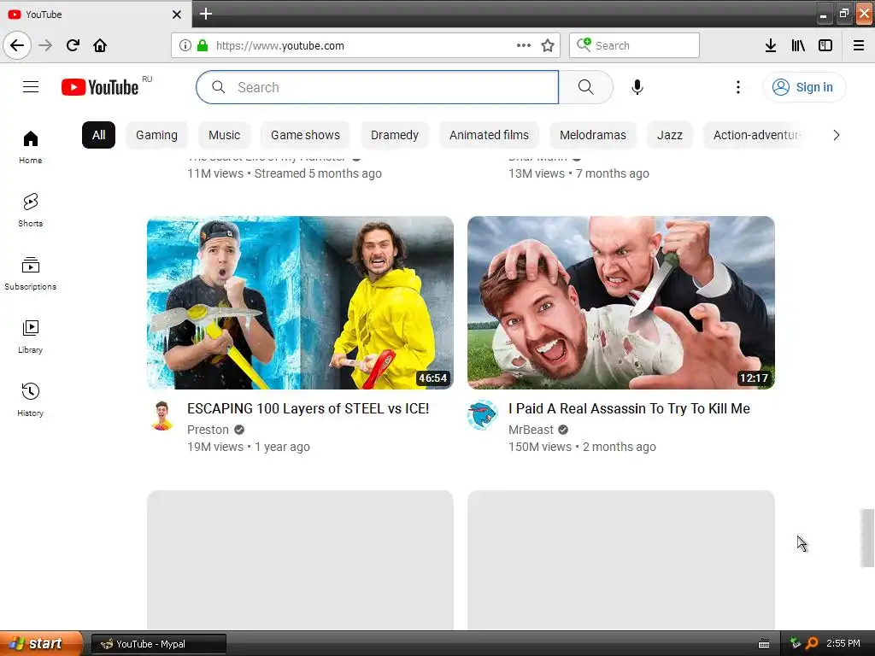
Task: Click the search magnifier button next to YouTube search box
Action: (585, 87)
